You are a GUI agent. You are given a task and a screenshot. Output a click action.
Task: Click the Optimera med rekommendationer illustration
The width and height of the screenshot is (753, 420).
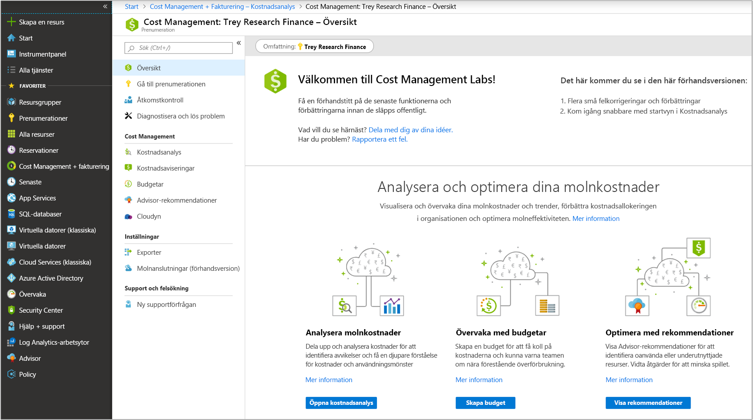pyautogui.click(x=668, y=277)
